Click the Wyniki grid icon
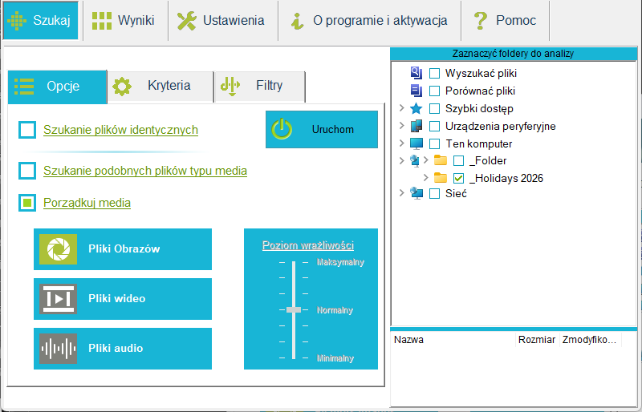The width and height of the screenshot is (642, 412). [x=102, y=21]
